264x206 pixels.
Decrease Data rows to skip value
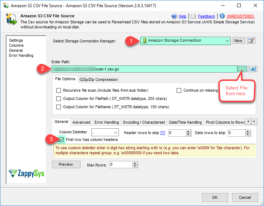pos(248,134)
